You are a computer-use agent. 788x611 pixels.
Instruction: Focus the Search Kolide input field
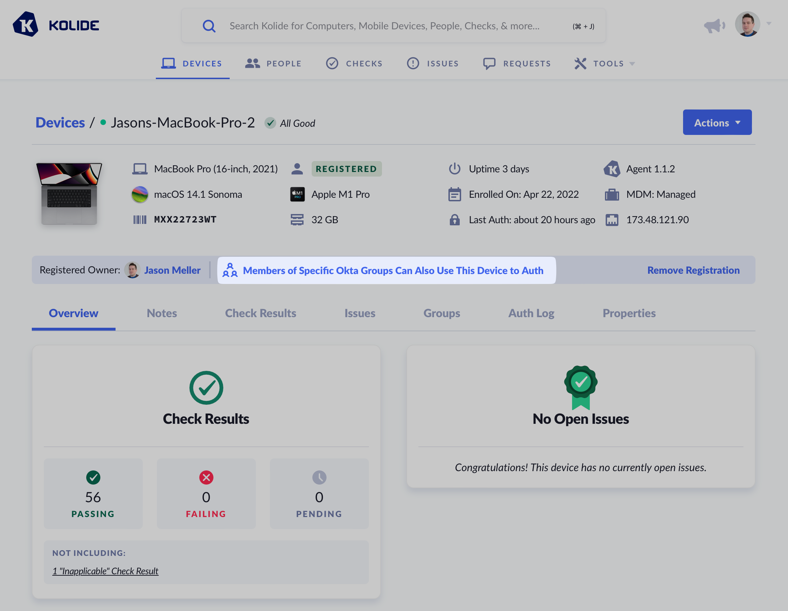[384, 26]
